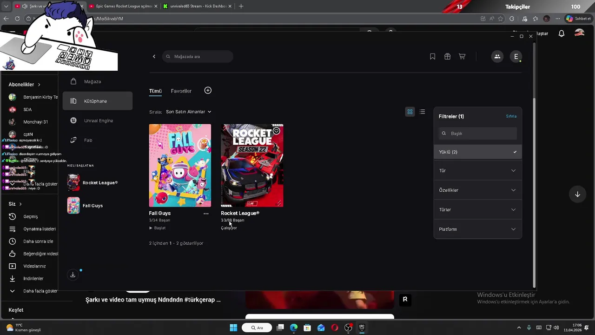
Task: Show hidden system tray icons
Action: (519, 328)
